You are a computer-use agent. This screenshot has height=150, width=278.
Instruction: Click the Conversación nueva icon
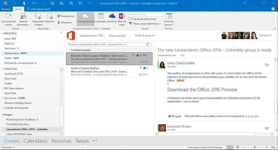pyautogui.click(x=8, y=16)
